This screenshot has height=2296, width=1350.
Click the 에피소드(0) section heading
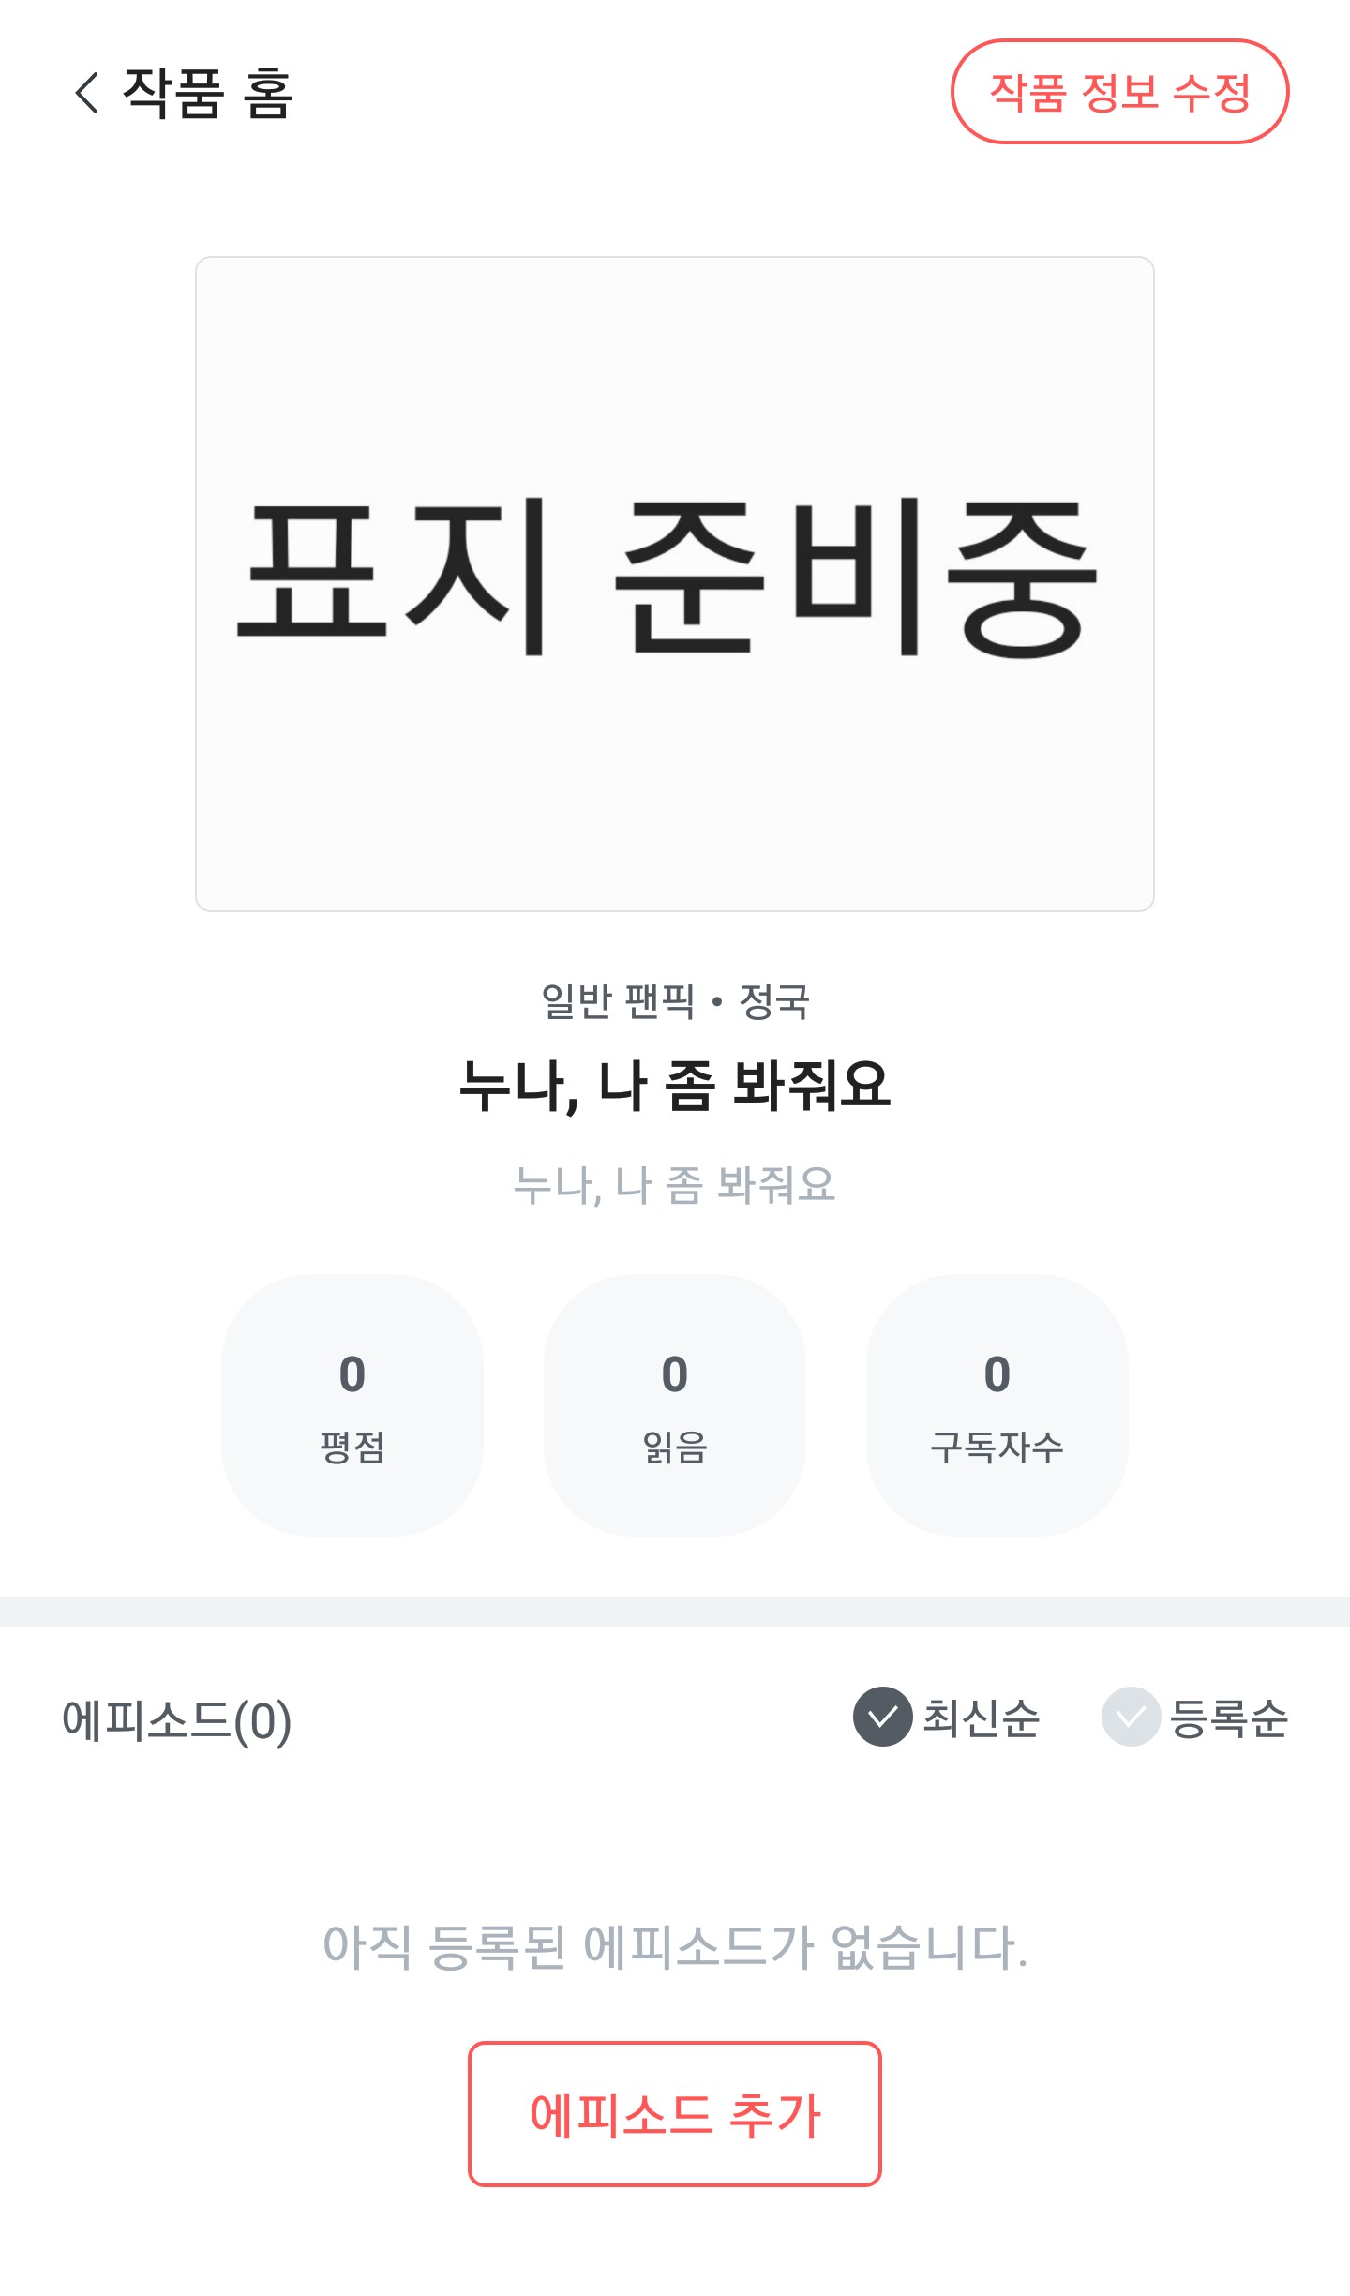(x=177, y=1720)
